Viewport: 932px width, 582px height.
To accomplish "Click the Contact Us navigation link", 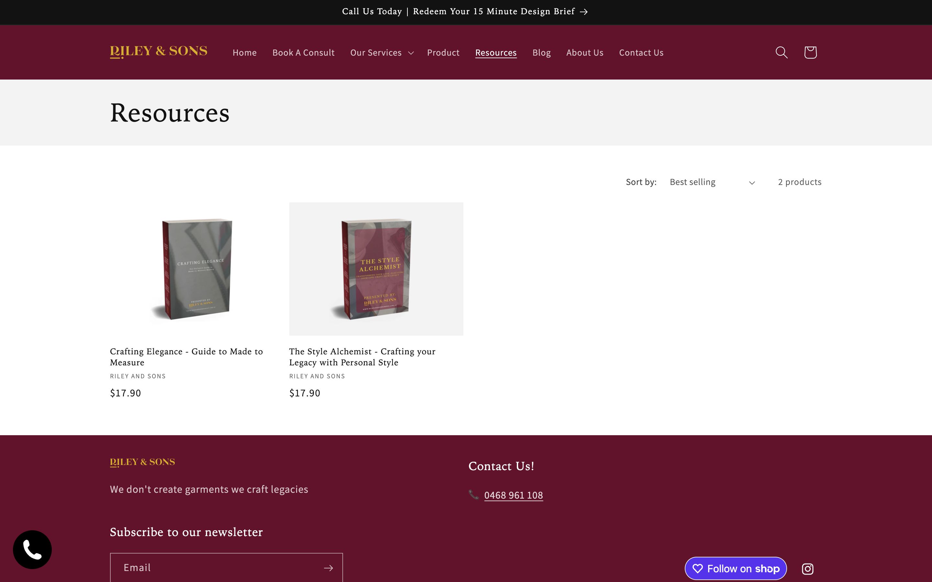I will pyautogui.click(x=641, y=52).
